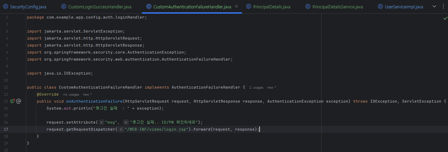Open the editor tab options menu
Image resolution: width=448 pixels, height=152 pixels.
pyautogui.click(x=443, y=7)
